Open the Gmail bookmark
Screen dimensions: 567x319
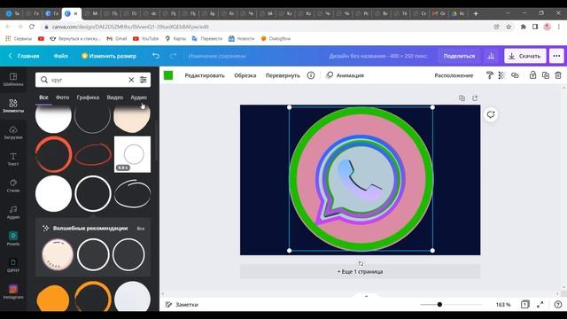pos(116,38)
